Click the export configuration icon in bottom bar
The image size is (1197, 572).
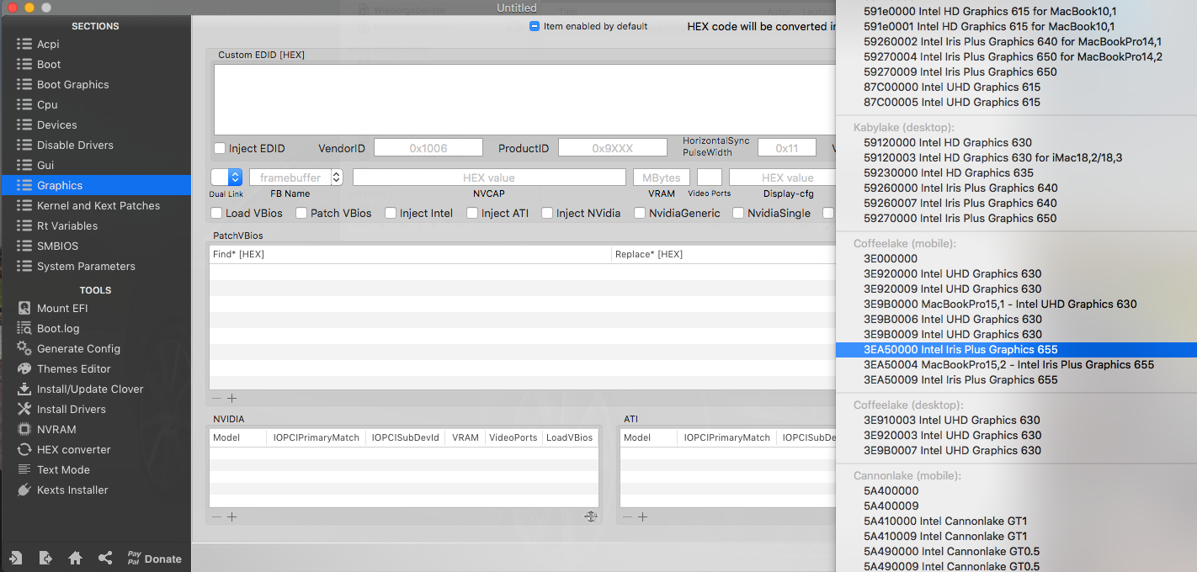point(45,558)
